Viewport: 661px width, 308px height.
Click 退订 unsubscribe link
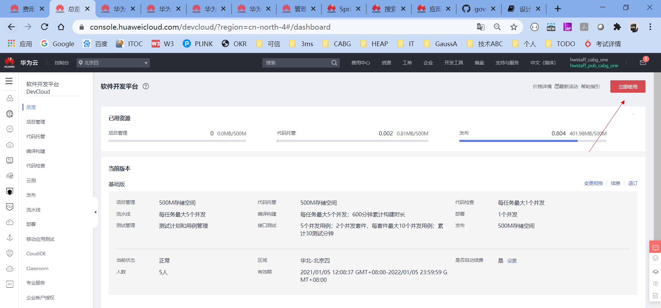[633, 183]
